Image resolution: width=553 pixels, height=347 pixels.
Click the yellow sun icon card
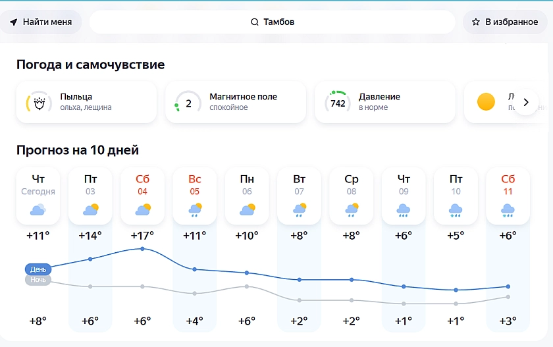tap(486, 102)
